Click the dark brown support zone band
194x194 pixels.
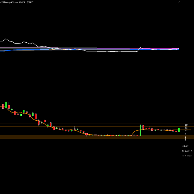tap(97, 137)
